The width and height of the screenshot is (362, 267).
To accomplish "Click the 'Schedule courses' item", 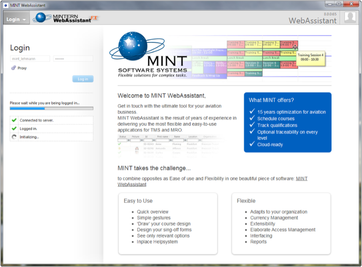I will (276, 119).
